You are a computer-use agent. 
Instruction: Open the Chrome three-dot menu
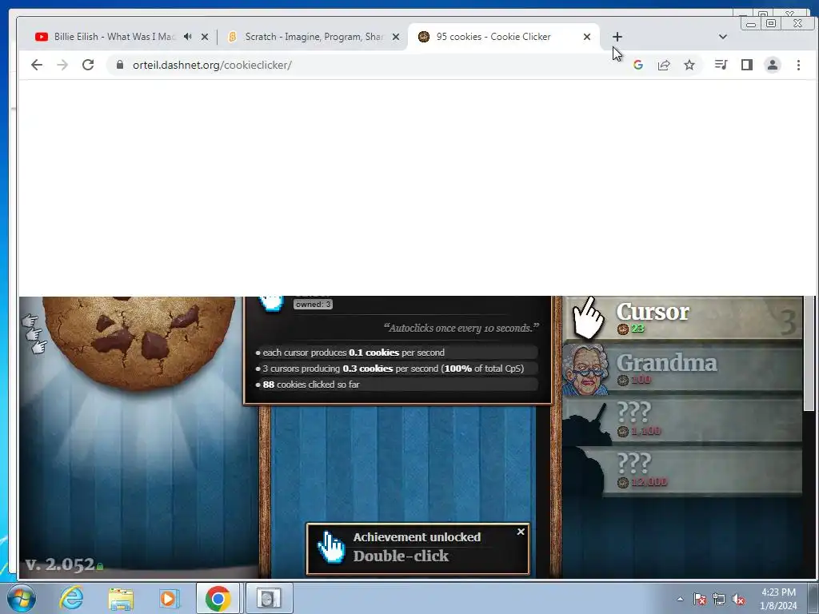[x=798, y=65]
